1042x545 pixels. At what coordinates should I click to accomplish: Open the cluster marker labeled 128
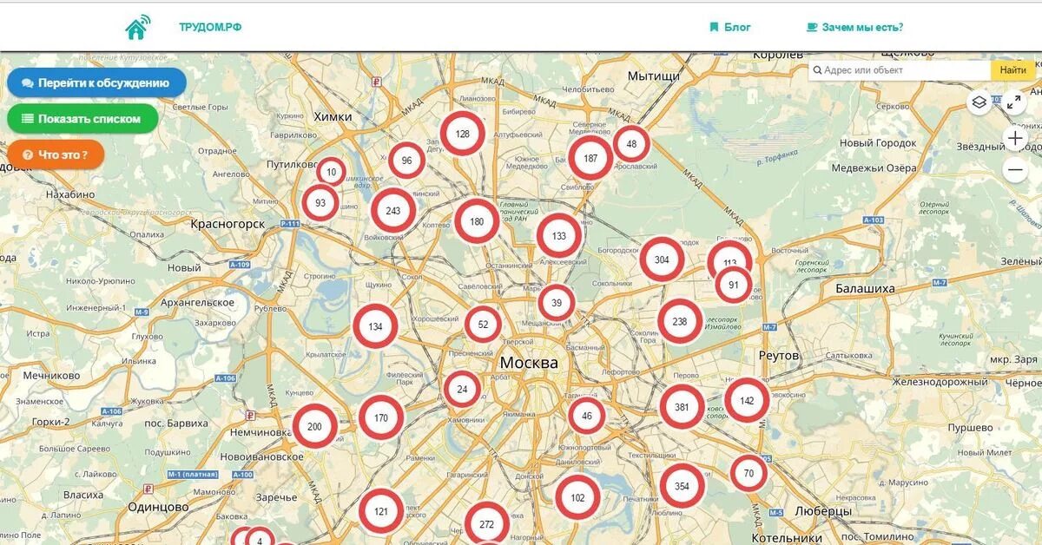point(462,134)
